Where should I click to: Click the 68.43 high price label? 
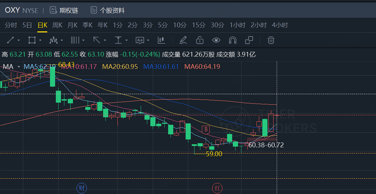point(66,64)
